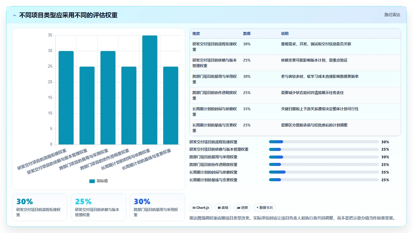The image size is (413, 233).
Task: Click the 指标值 legend label
Action: click(102, 181)
